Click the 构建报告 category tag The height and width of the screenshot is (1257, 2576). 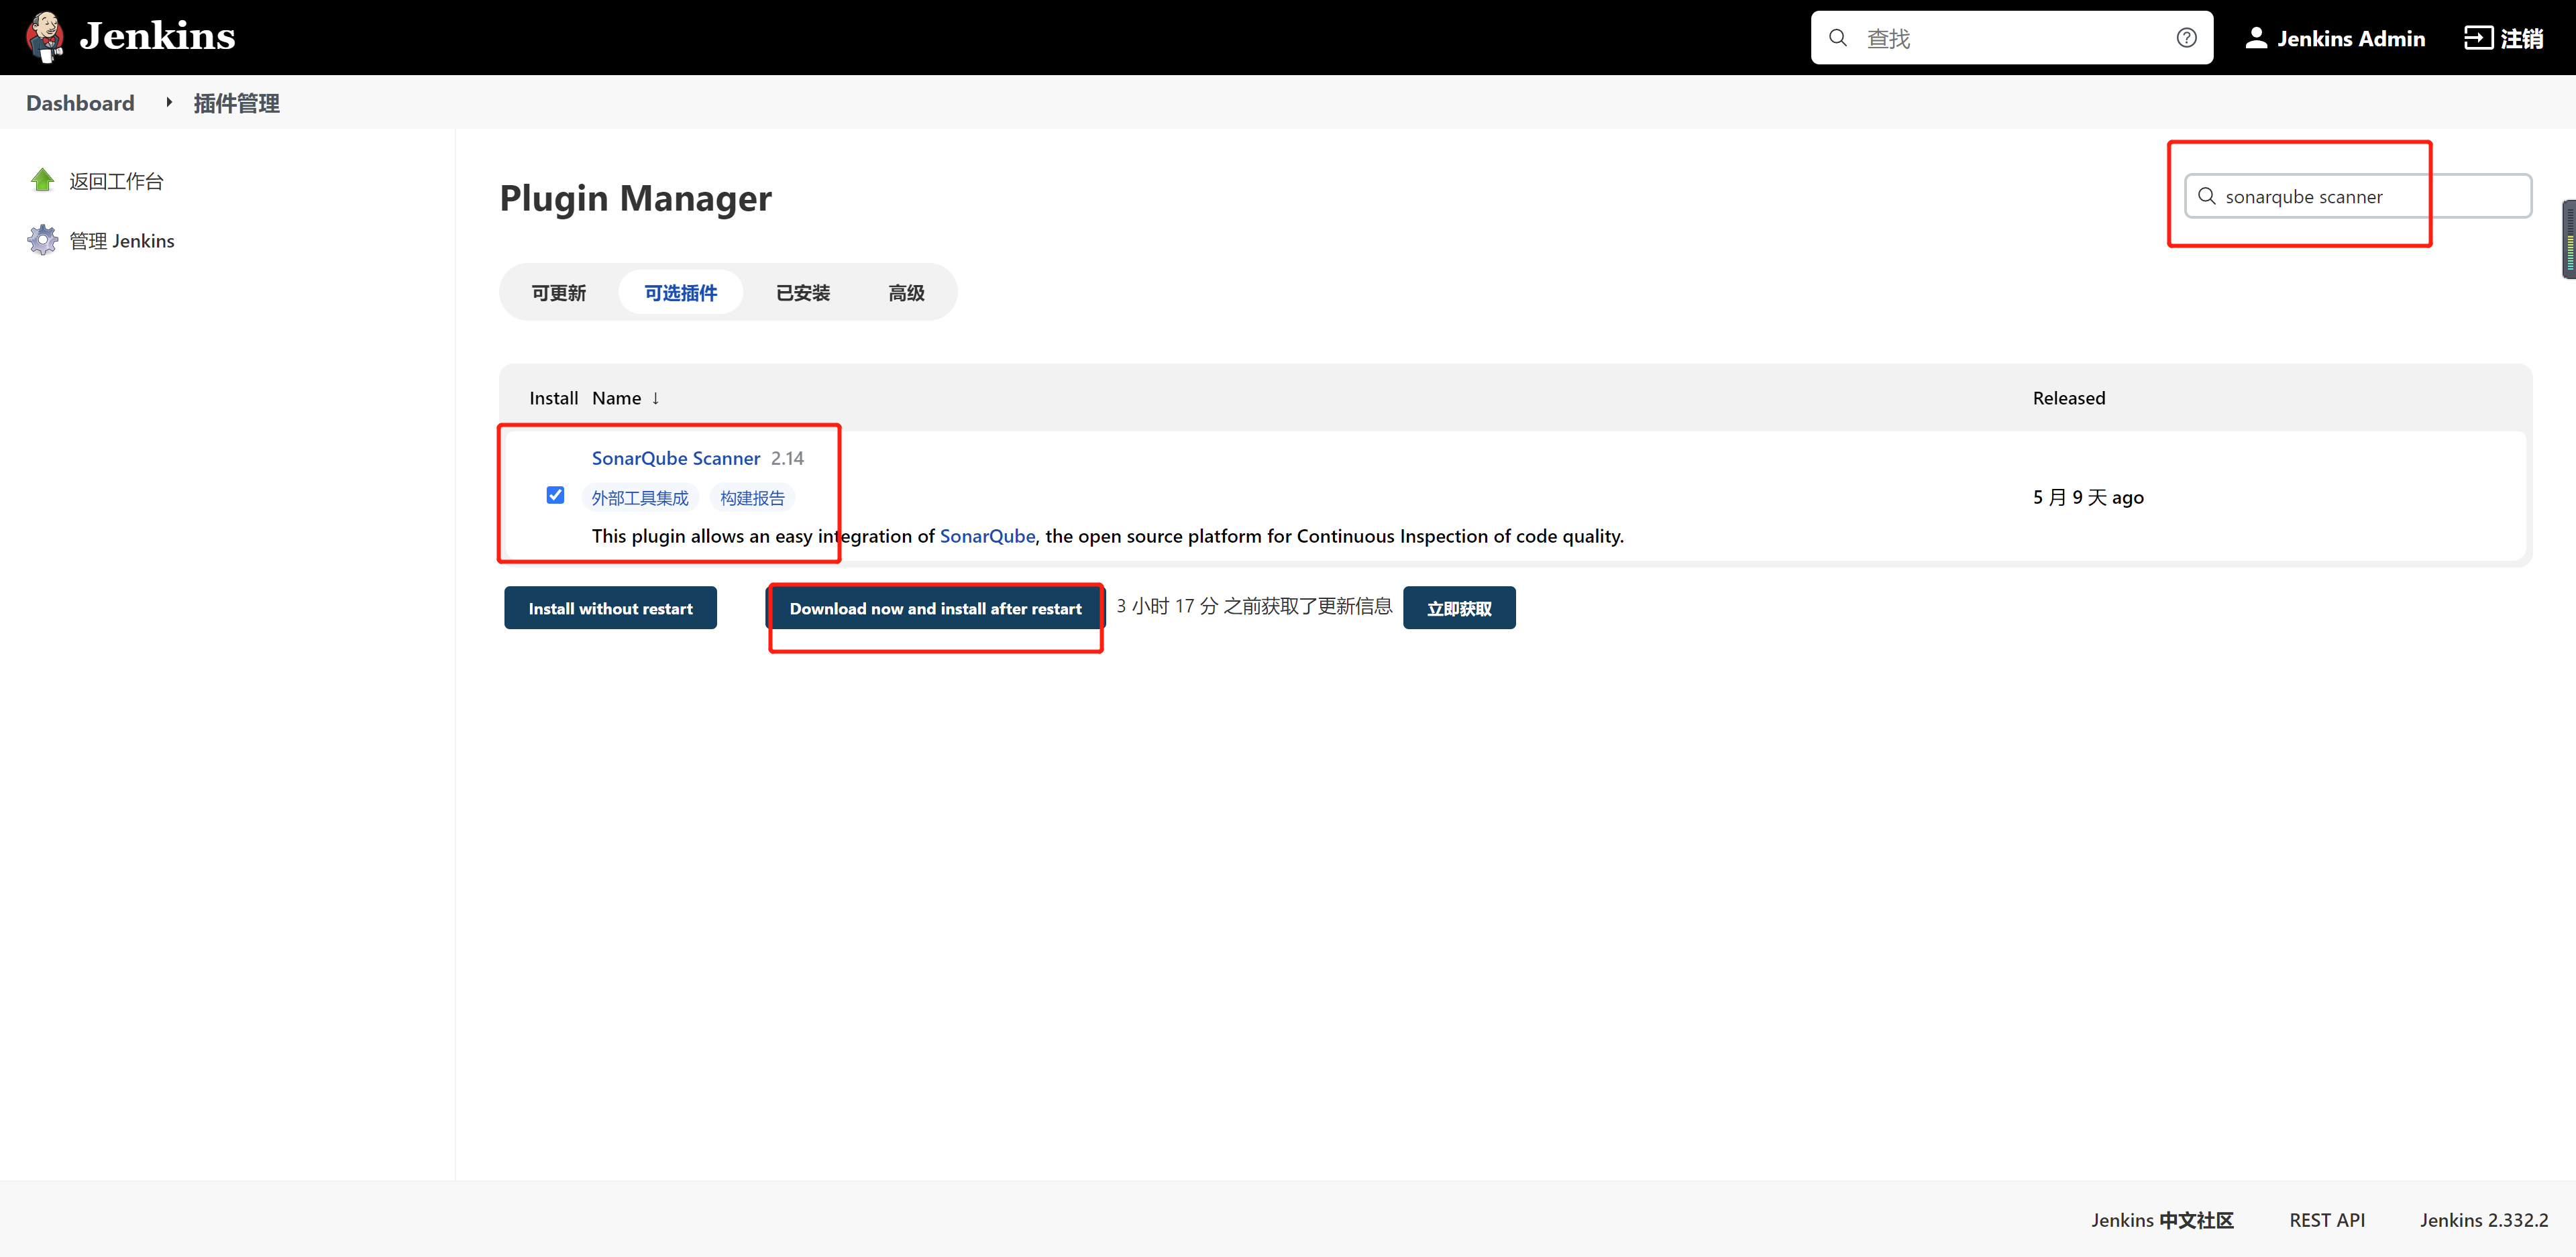[752, 498]
